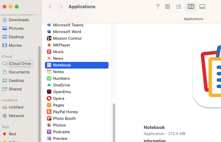Click the applications column scrollbar

pos(114,123)
